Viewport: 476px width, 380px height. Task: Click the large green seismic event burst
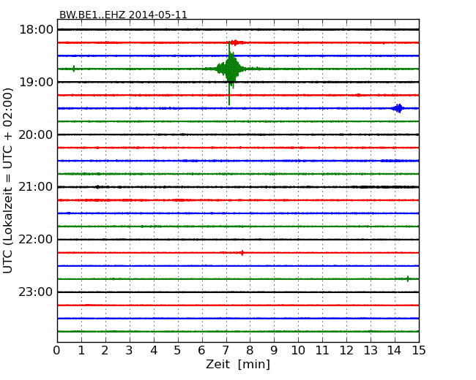coord(231,69)
